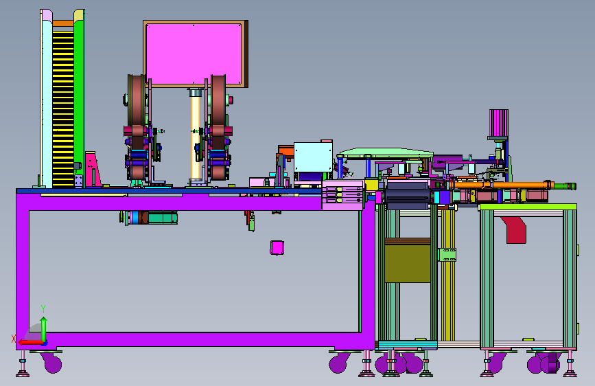Select the yellow vertical aluminum profile
Viewport: 595px width, 386px height.
point(447,273)
